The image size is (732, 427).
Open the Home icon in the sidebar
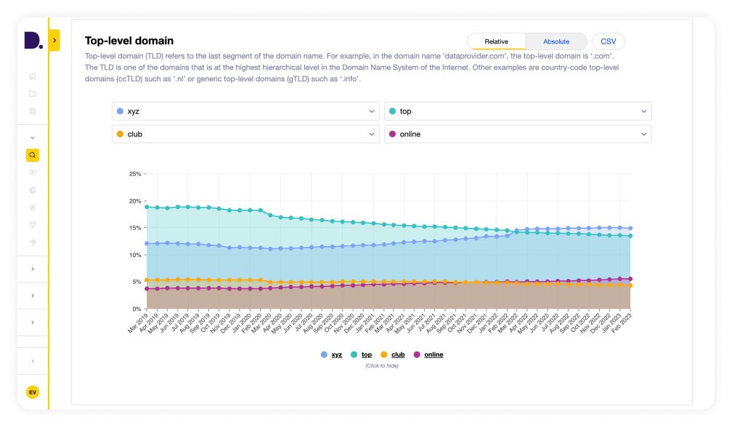(33, 76)
